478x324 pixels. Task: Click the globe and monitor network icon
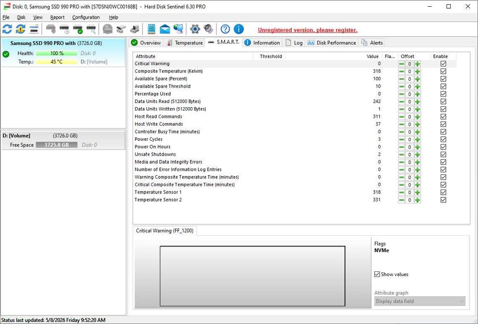(178, 29)
